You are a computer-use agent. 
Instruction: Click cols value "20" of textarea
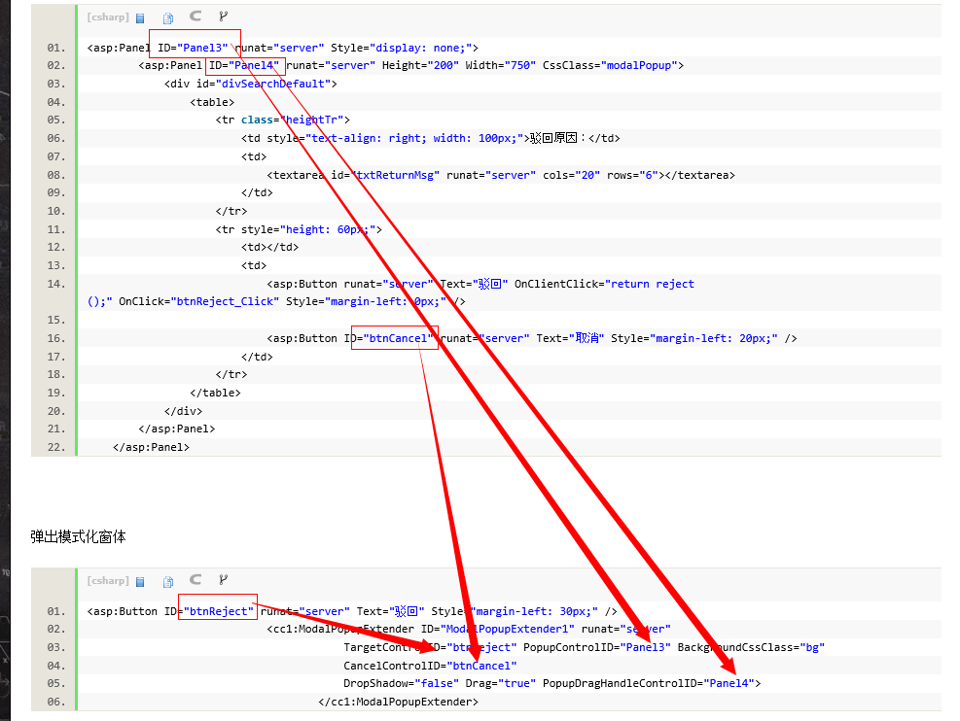(587, 175)
